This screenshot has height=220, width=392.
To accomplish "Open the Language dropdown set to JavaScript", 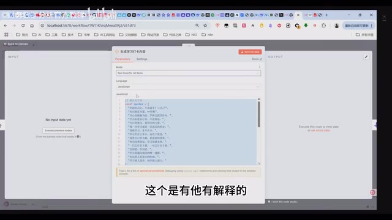I will pos(188,87).
